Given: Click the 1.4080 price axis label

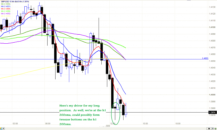Looking at the screenshot, I should (212, 41).
